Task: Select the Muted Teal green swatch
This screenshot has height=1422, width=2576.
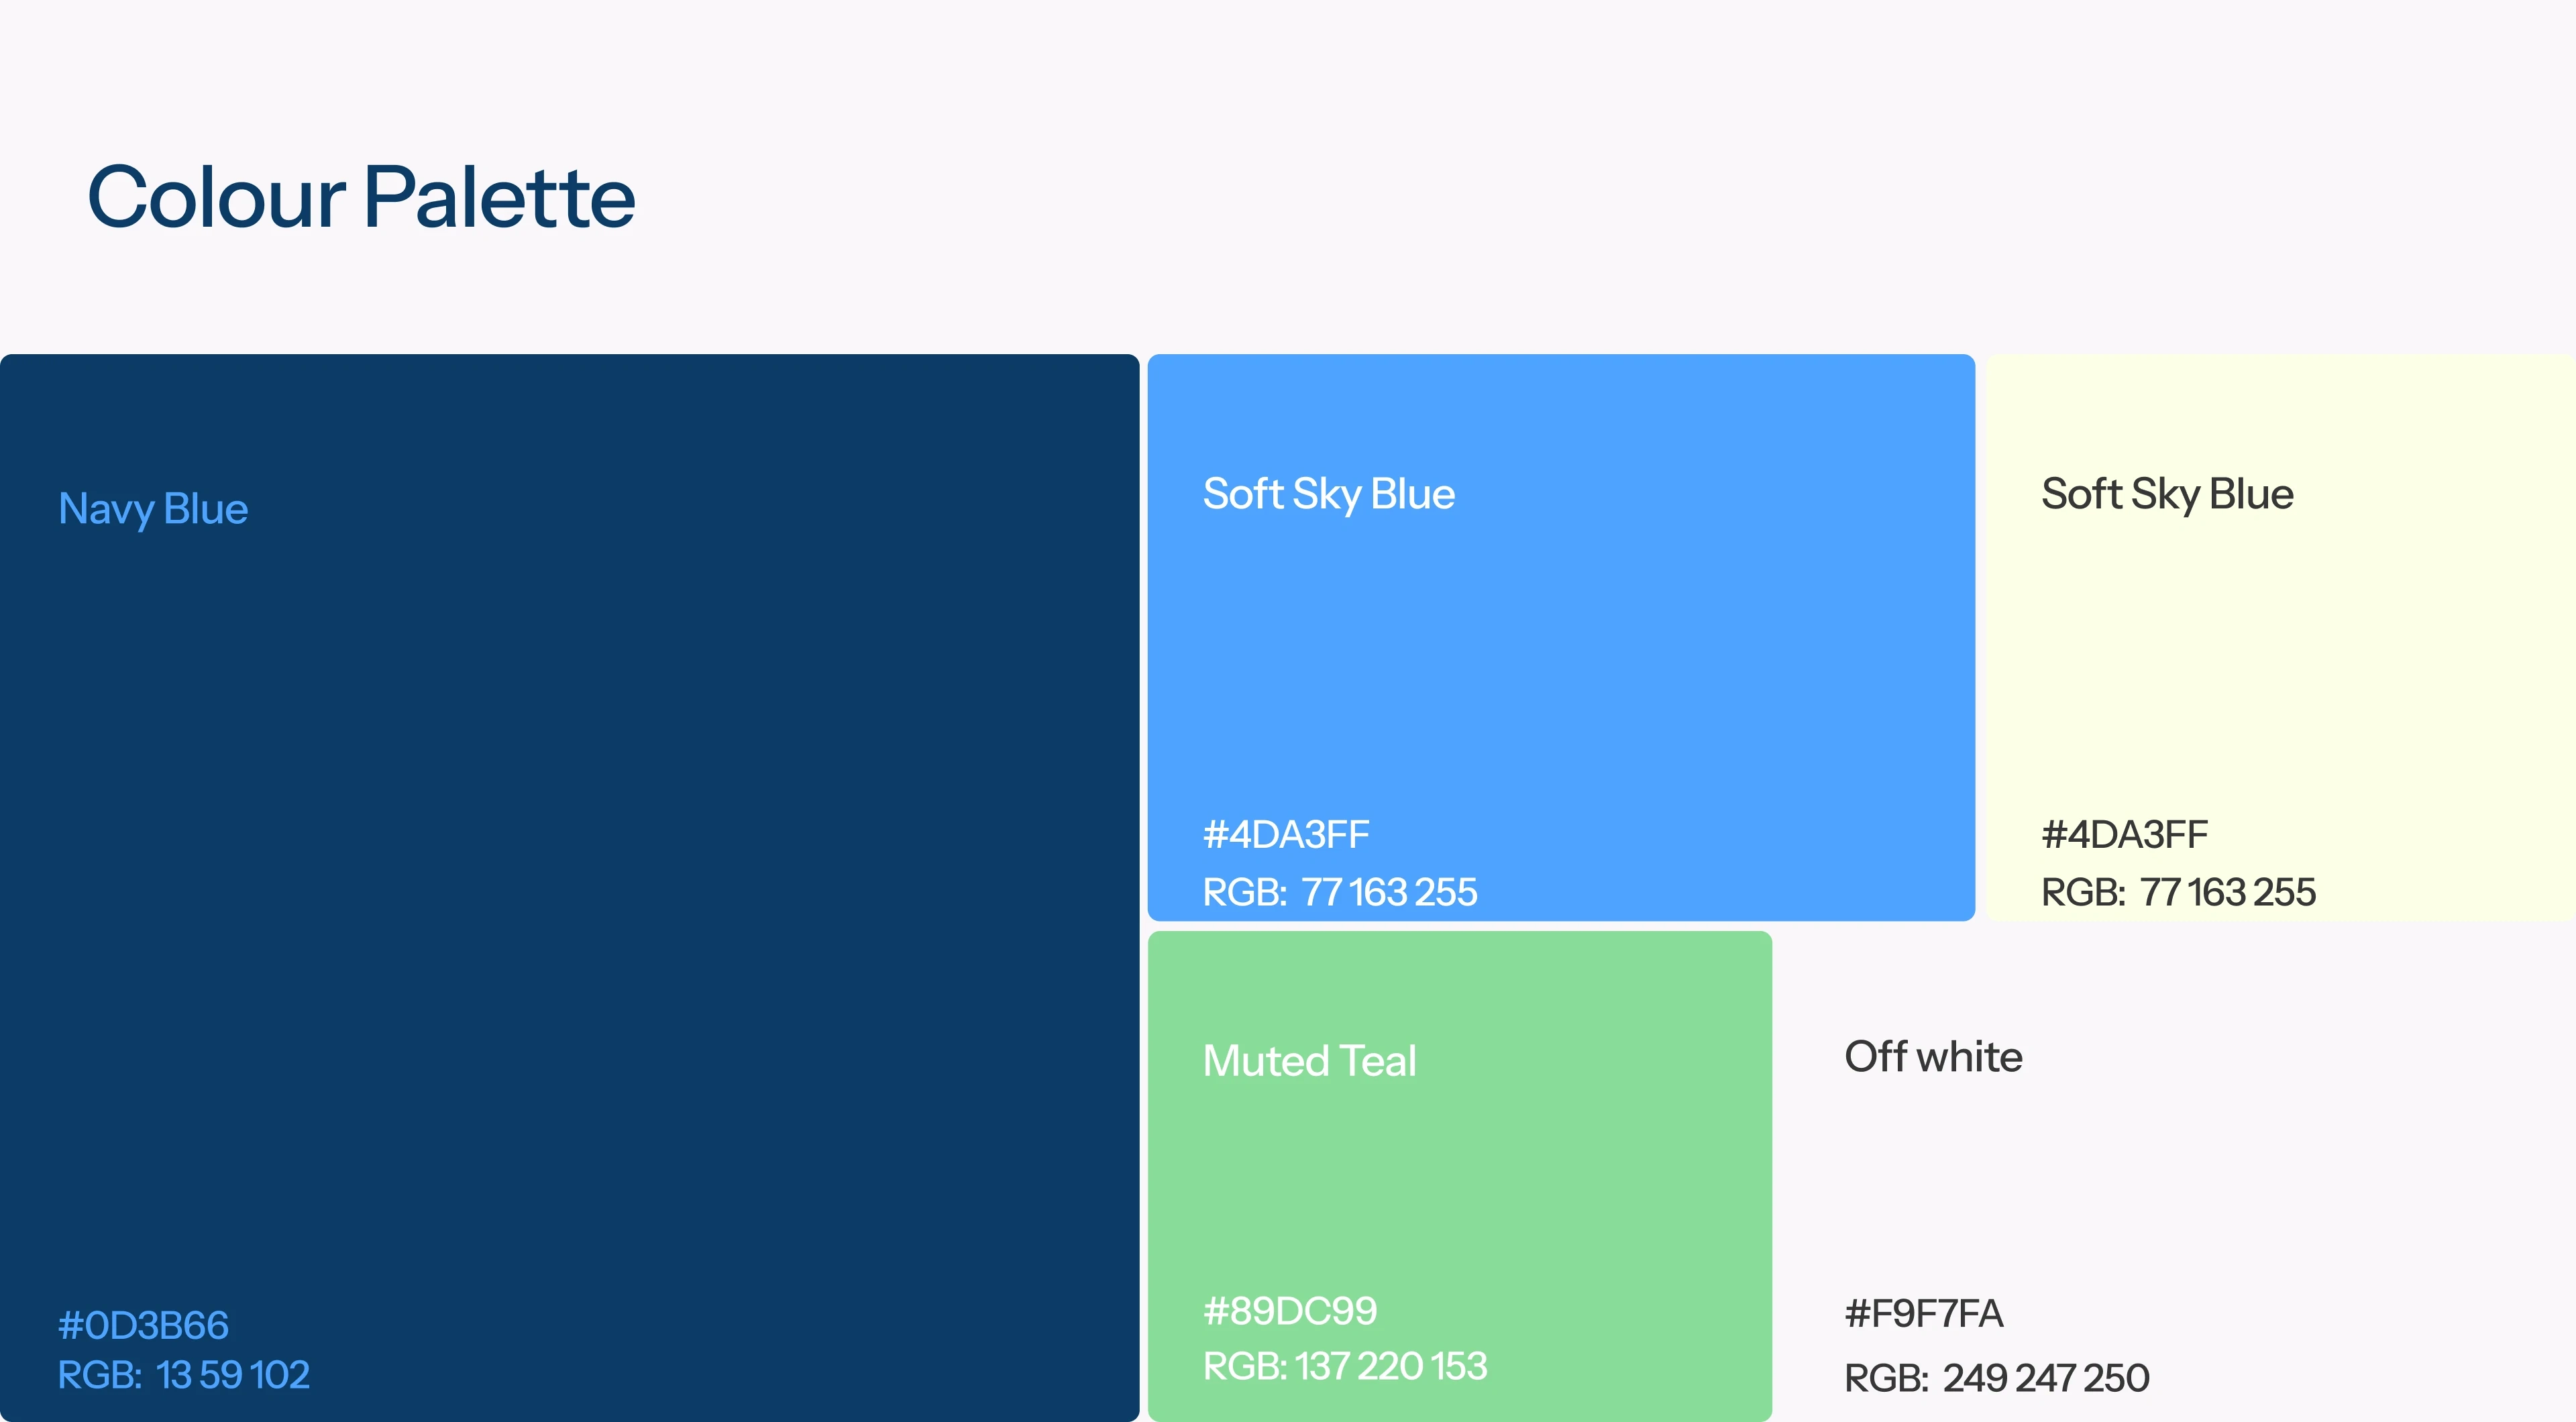Action: [1460, 1176]
